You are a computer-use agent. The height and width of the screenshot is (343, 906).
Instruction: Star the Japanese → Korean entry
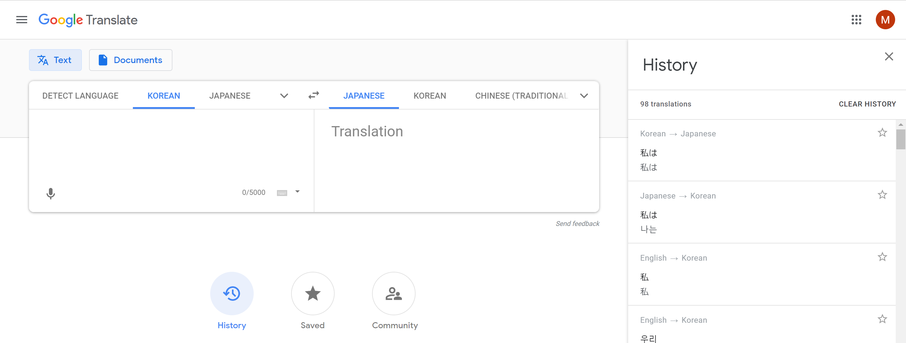click(882, 195)
